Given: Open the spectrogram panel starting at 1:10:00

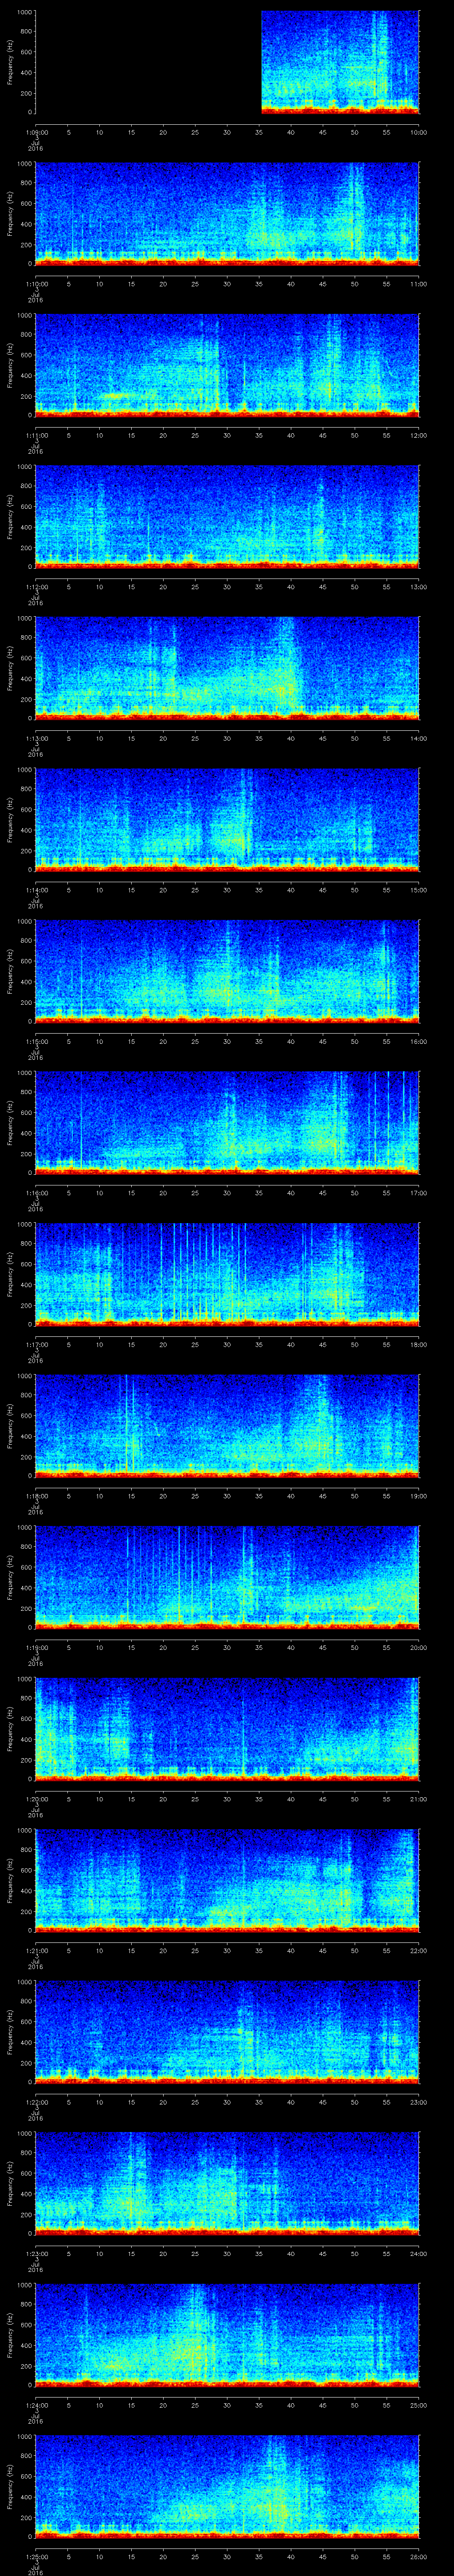Looking at the screenshot, I should coord(227,213).
